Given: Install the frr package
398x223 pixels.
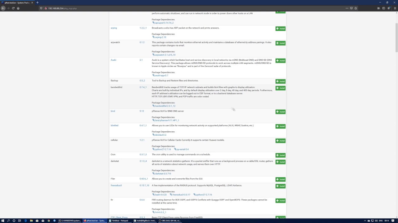Looking at the screenshot, I should (280, 201).
